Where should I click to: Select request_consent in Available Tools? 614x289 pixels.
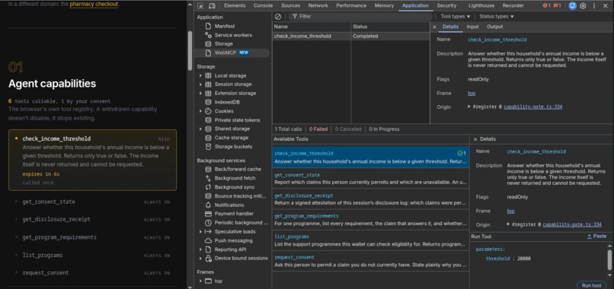click(370, 261)
